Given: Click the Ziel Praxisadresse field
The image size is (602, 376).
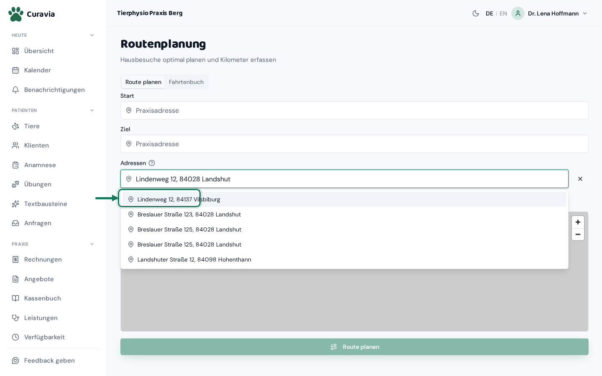Looking at the screenshot, I should [355, 144].
